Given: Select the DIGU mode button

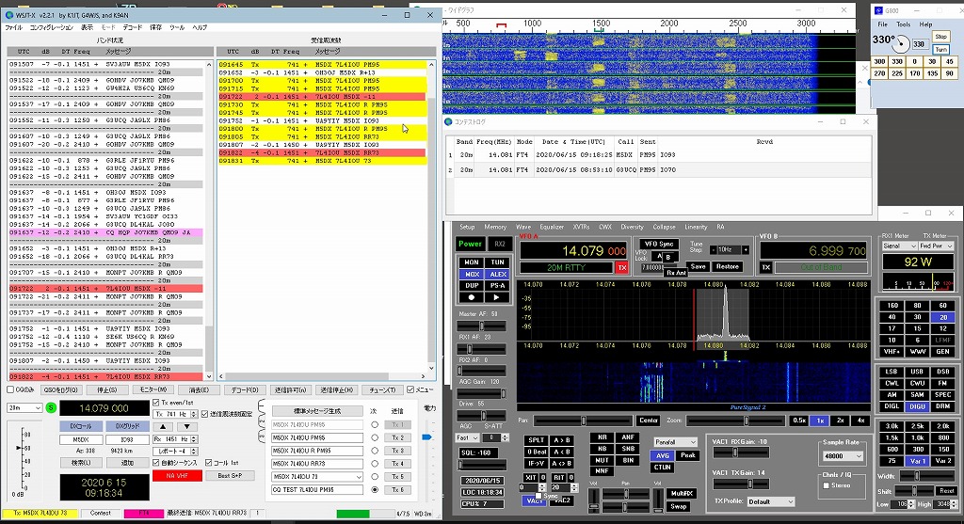Looking at the screenshot, I should 917,406.
